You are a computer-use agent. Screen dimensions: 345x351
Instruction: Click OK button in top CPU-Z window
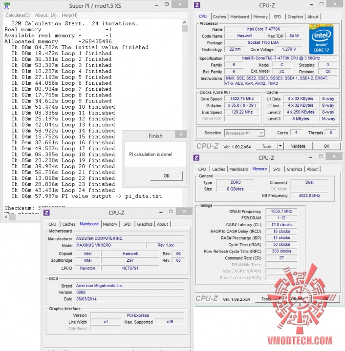click(326, 146)
